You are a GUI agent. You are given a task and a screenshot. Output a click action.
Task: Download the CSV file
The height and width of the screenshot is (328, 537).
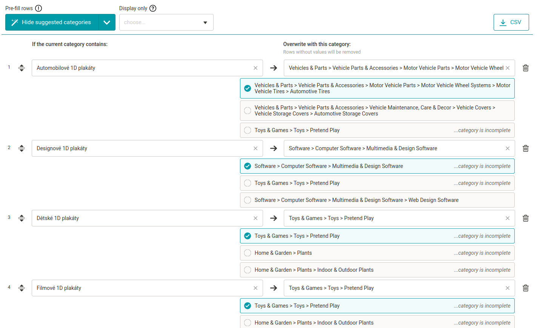pyautogui.click(x=511, y=22)
